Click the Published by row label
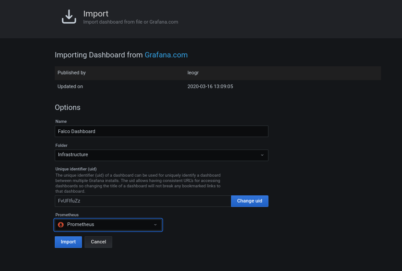 point(72,73)
